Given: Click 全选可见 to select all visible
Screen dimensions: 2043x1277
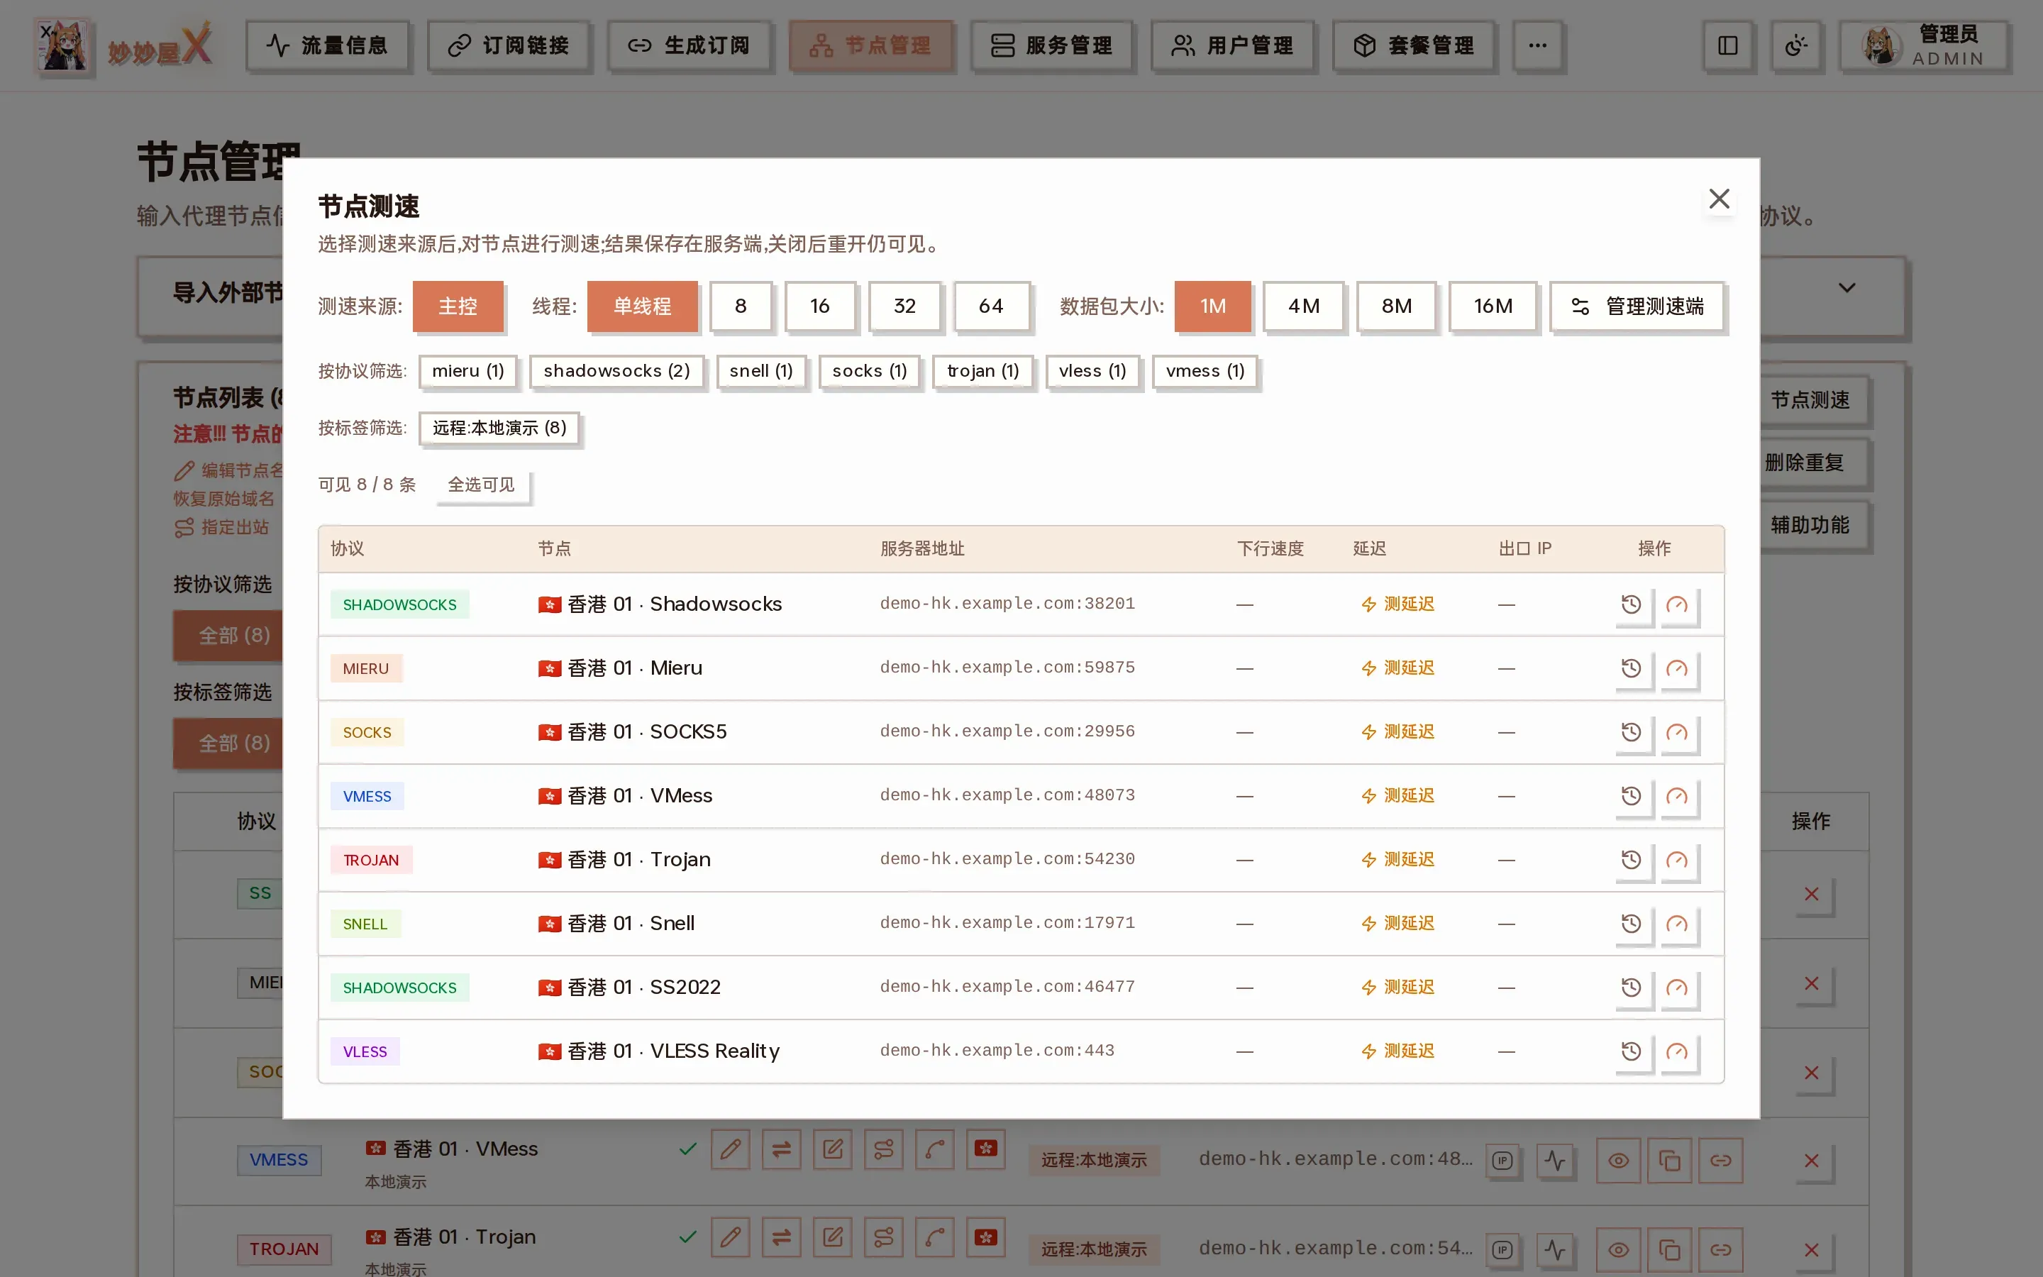Looking at the screenshot, I should tap(482, 485).
